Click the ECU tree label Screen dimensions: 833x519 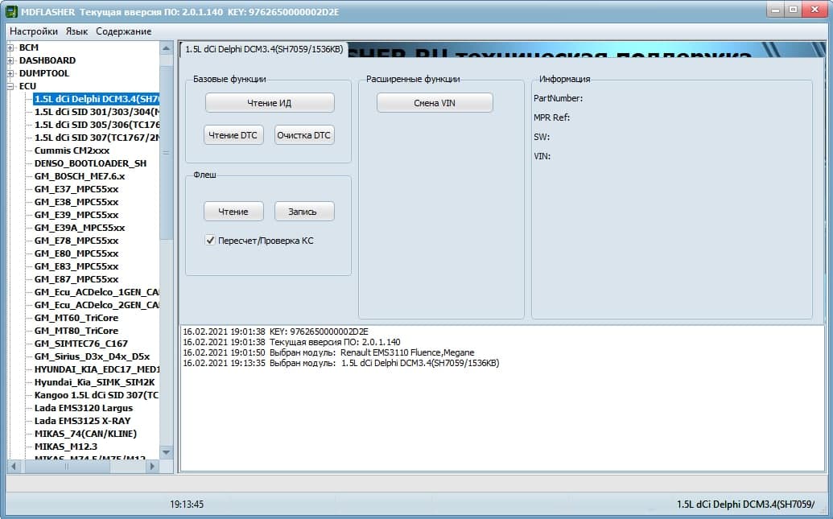[x=27, y=86]
